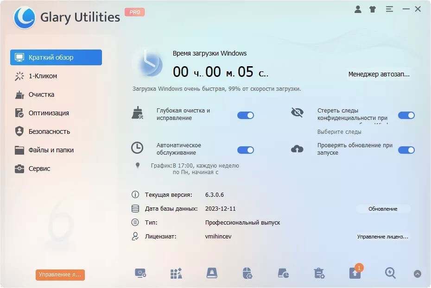Screen dimensions: 431x288
Task: Click the cloud upload update-check icon
Action: coord(297,149)
